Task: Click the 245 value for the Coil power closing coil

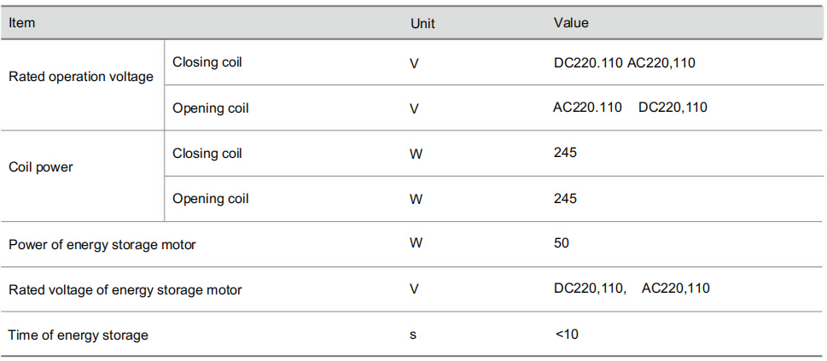Action: [565, 153]
